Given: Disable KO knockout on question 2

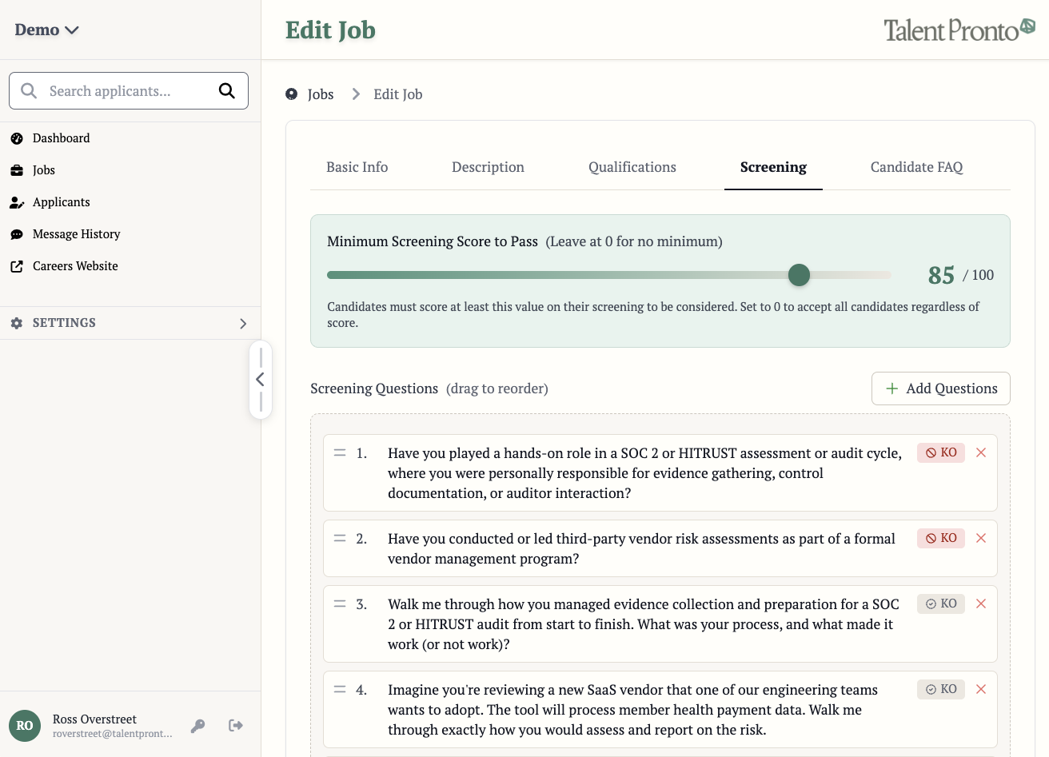Looking at the screenshot, I should click(941, 538).
